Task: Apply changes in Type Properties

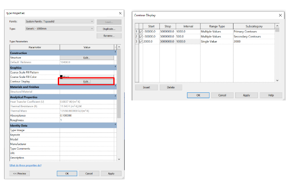Action: (111, 173)
